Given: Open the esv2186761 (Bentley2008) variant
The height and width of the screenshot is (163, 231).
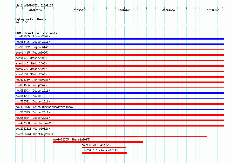Looking at the screenshot, I should 34,134.
